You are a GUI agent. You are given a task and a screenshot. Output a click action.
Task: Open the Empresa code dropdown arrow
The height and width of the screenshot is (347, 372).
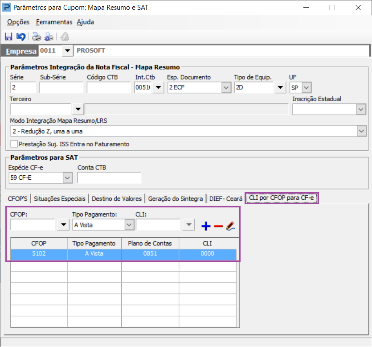(x=67, y=50)
